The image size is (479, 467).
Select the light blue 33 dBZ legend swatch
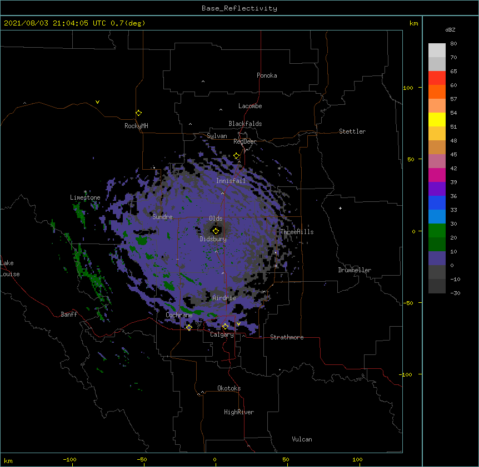pos(437,216)
